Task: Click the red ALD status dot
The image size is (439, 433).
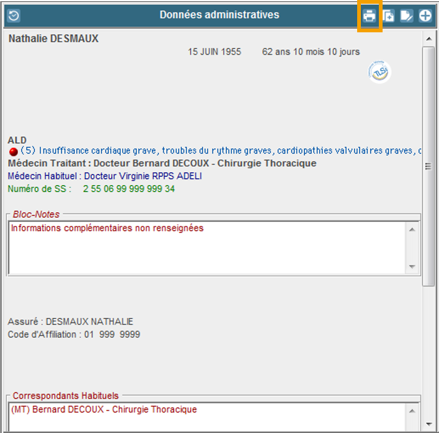Action: click(x=14, y=151)
